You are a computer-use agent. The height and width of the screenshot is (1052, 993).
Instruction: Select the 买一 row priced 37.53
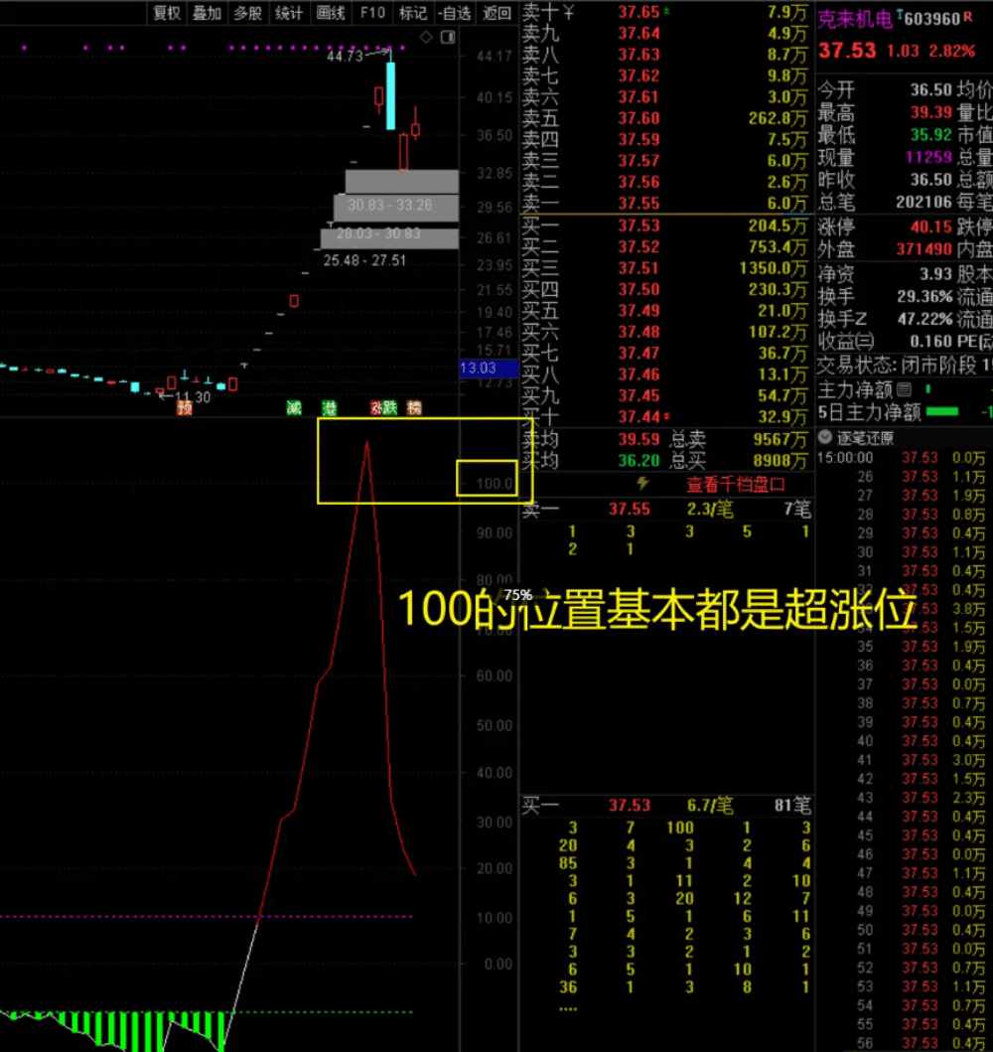coord(665,225)
